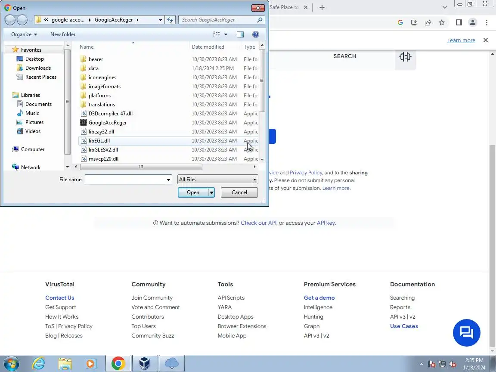
Task: Click the VirusTotal smart search icon
Action: point(405,57)
